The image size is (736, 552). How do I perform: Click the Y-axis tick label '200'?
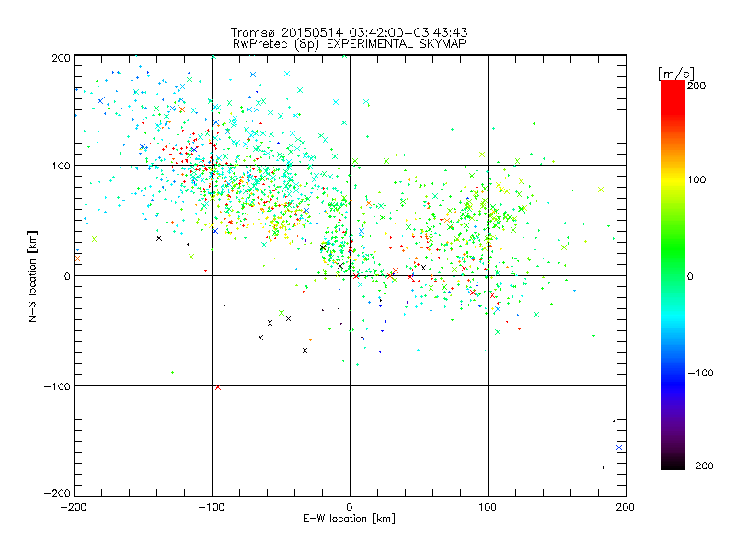click(61, 58)
